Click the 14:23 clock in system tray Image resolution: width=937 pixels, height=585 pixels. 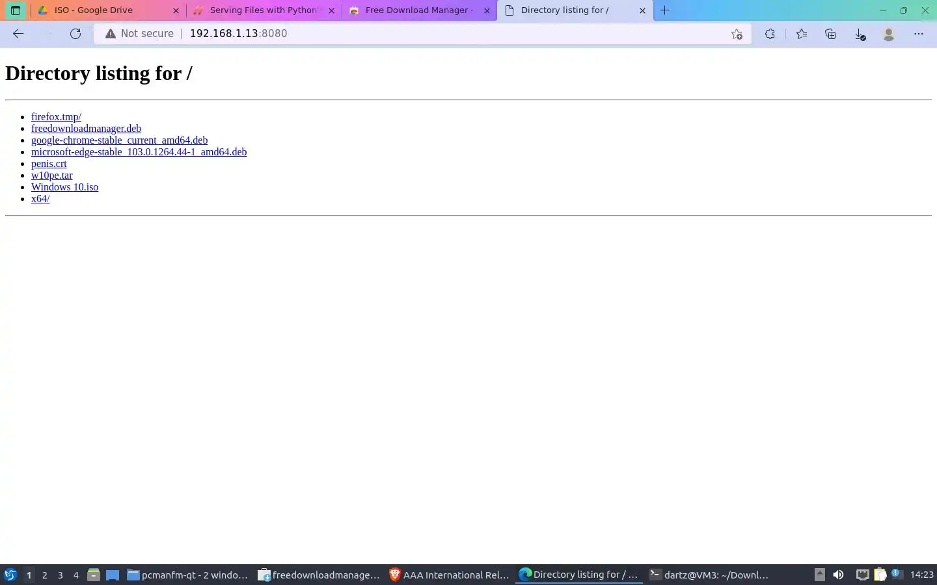pyautogui.click(x=921, y=575)
